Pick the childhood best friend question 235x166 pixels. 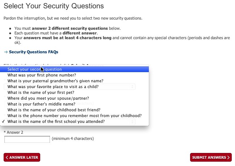click(54, 110)
